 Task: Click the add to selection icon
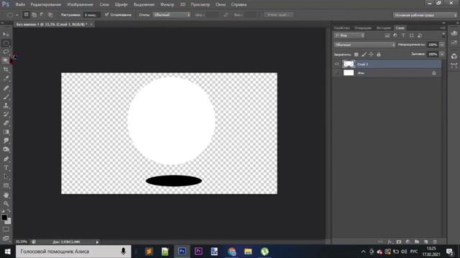34,14
